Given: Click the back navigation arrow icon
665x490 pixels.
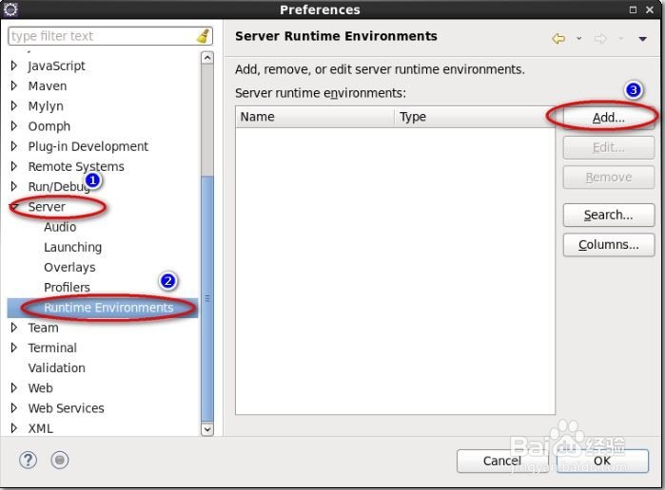Looking at the screenshot, I should [x=558, y=39].
